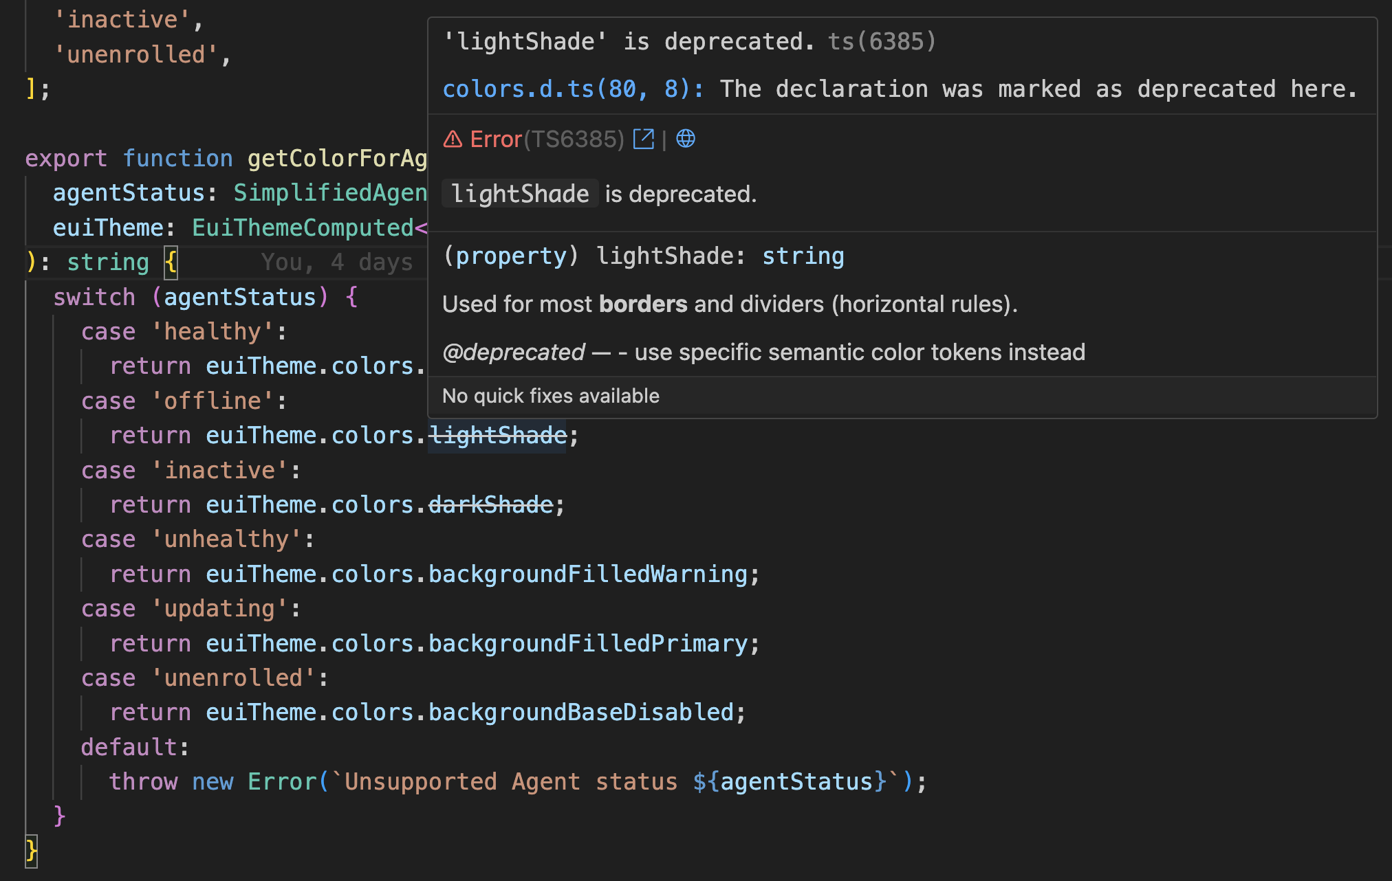This screenshot has height=881, width=1392.
Task: Click the ${agentStatus} template expression
Action: click(790, 781)
